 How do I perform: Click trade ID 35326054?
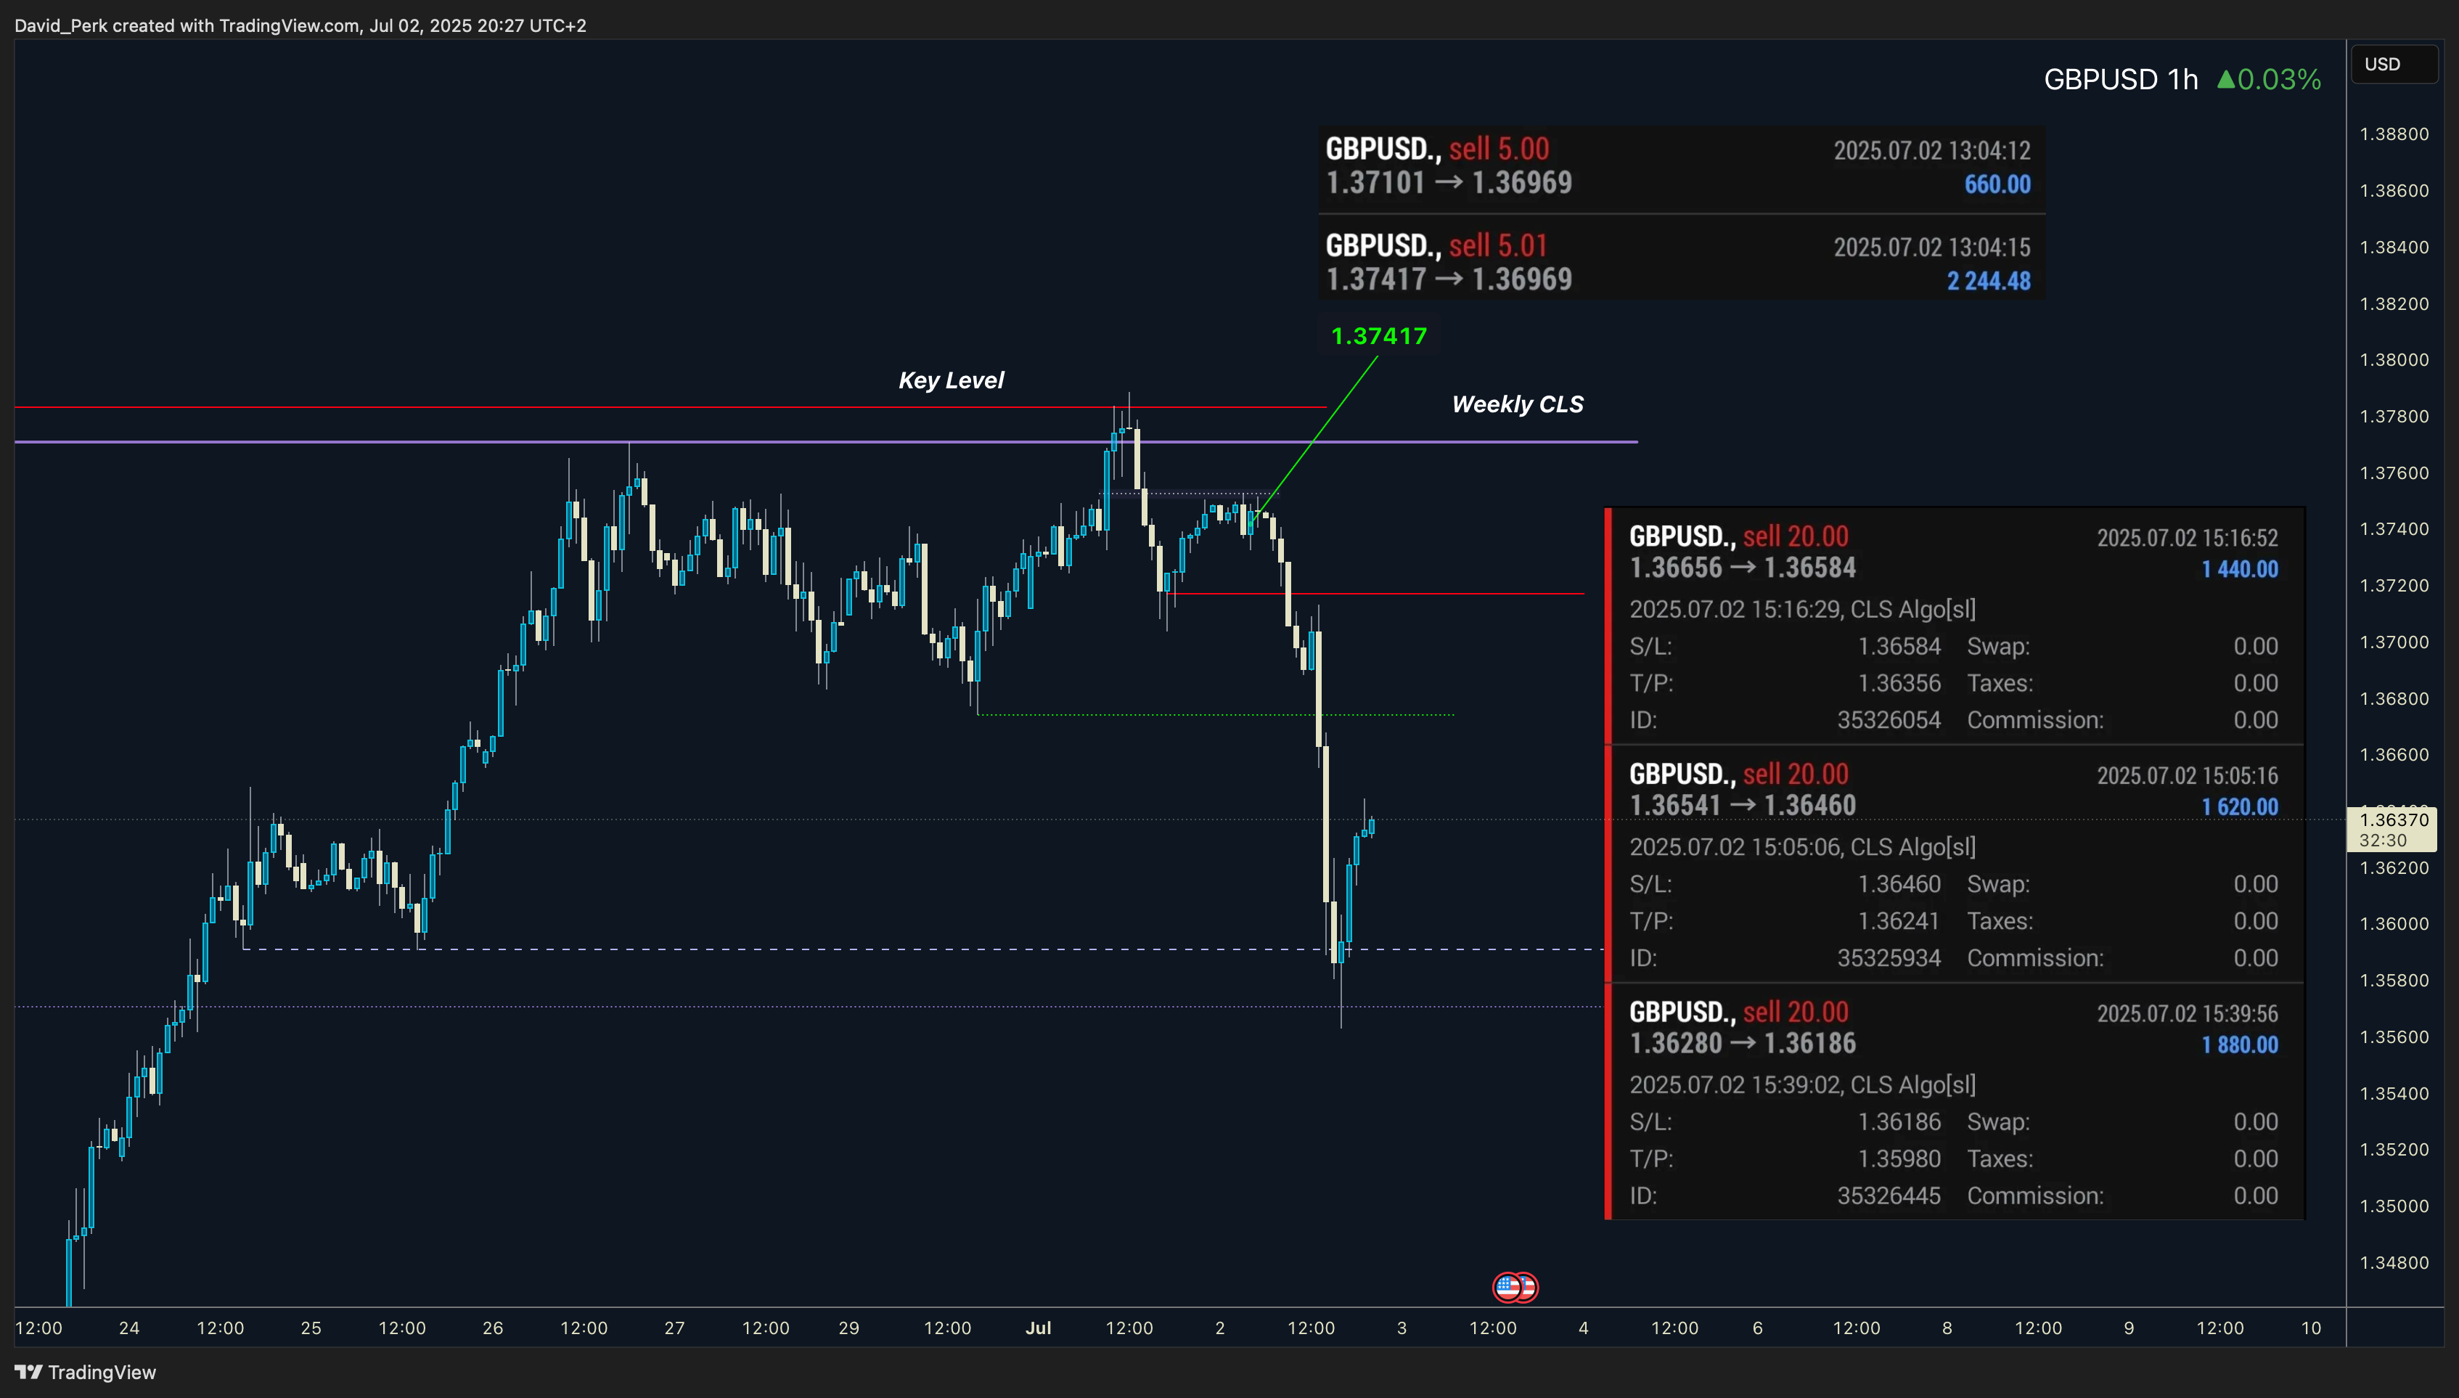[1888, 720]
